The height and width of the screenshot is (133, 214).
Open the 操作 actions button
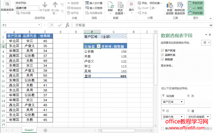click(131, 7)
